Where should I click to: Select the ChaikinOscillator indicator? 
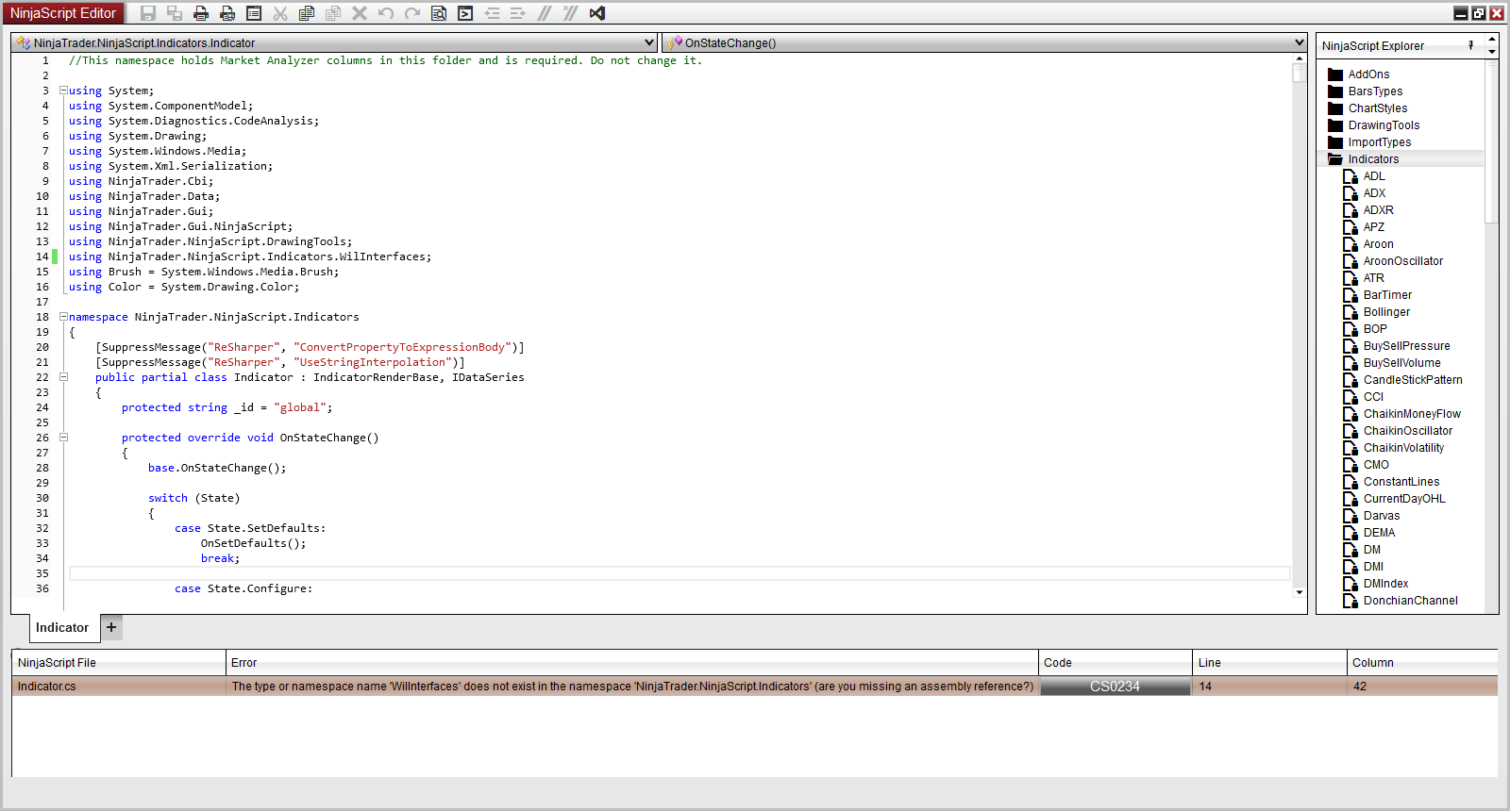pyautogui.click(x=1408, y=431)
